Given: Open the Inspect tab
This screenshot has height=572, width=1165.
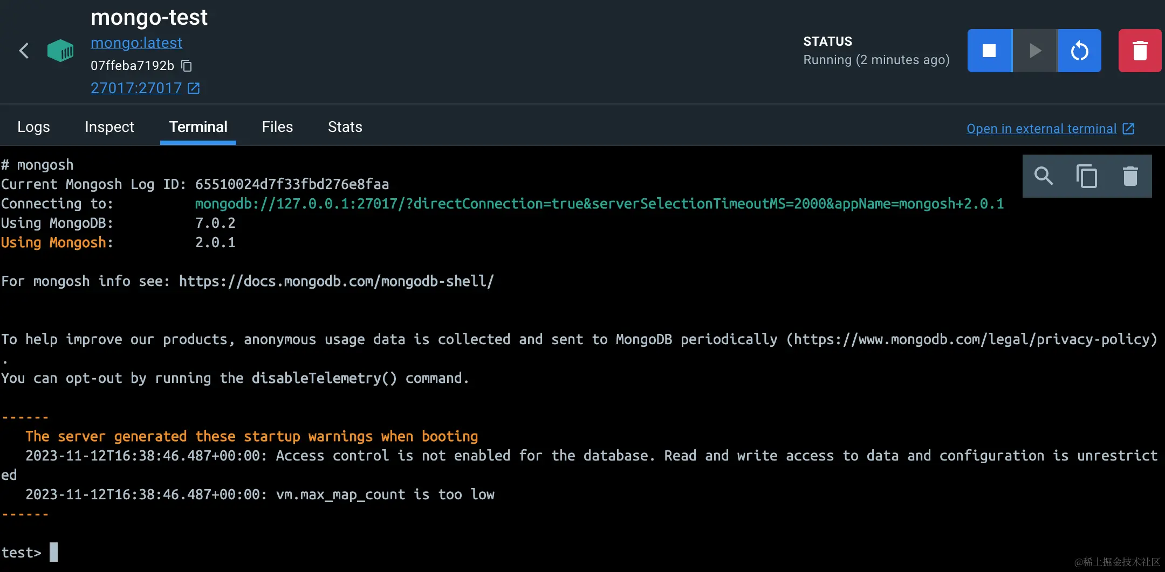Looking at the screenshot, I should pyautogui.click(x=109, y=127).
